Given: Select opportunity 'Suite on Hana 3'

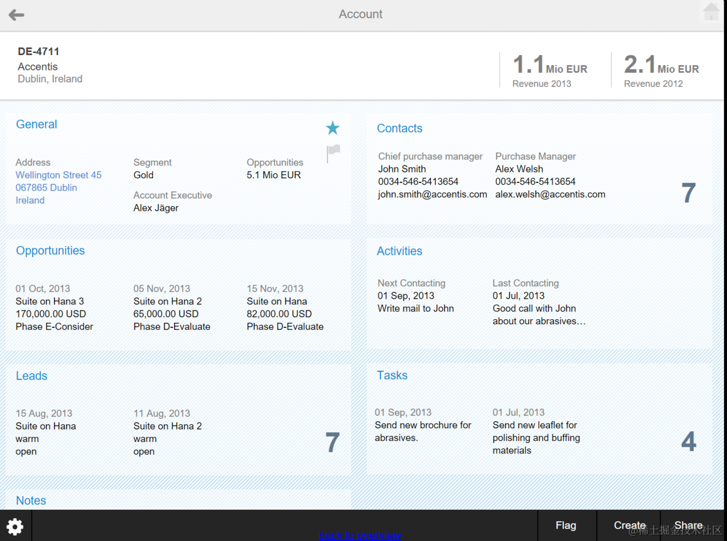Looking at the screenshot, I should click(x=50, y=301).
